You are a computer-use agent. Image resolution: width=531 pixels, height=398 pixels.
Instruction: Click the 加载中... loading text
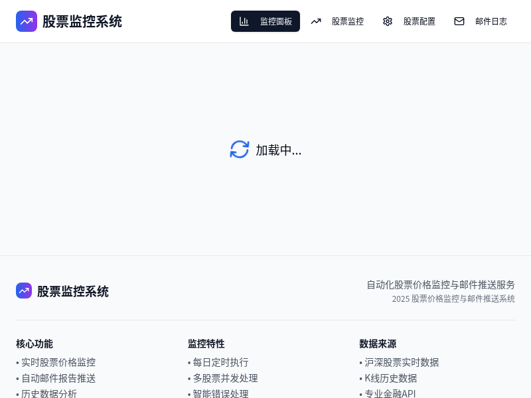pyautogui.click(x=278, y=150)
